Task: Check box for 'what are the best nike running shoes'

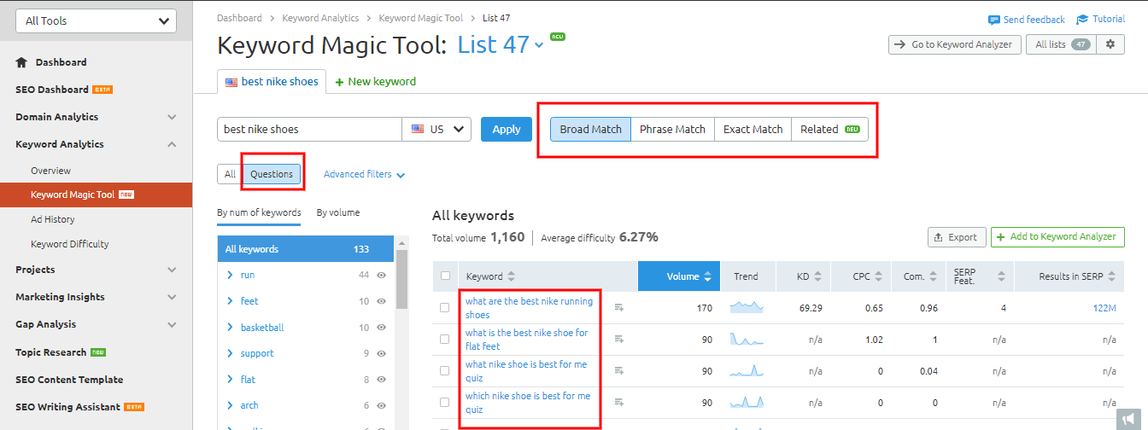Action: (444, 308)
